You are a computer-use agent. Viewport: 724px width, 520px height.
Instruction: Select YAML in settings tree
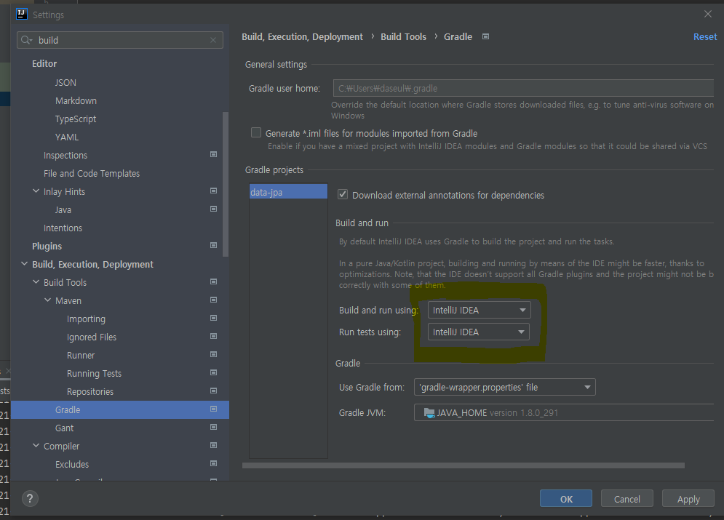pos(67,137)
